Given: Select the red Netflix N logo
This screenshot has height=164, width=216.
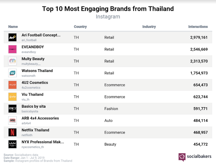Looking at the screenshot, I should 12,132.
